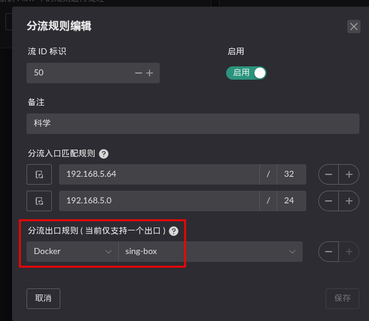The height and width of the screenshot is (321, 369).
Task: Open help icon next to 分流入口匹配规则
Action: [x=104, y=154]
